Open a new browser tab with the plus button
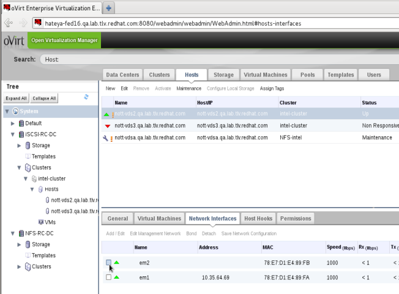Screen dimensions: 399x294 (109, 8)
